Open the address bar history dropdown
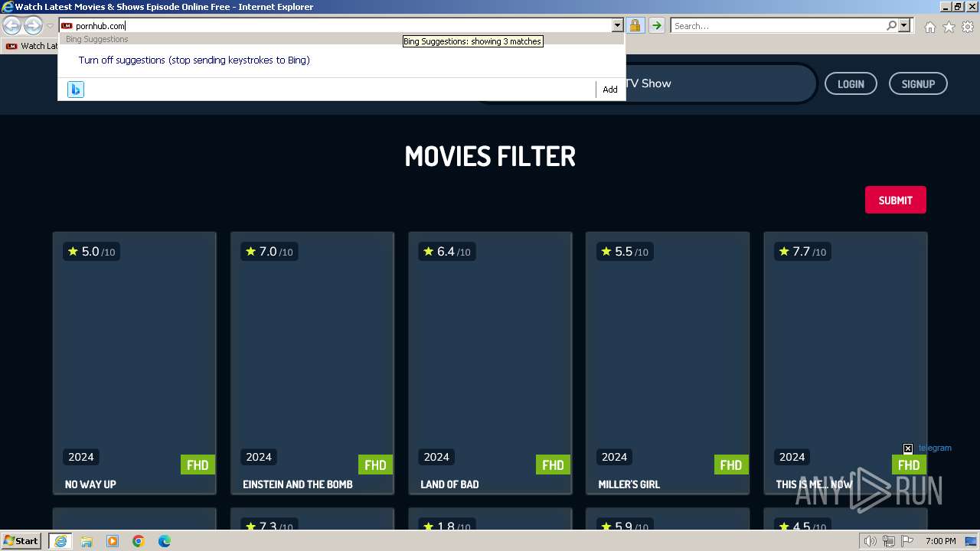Image resolution: width=980 pixels, height=551 pixels. [617, 26]
